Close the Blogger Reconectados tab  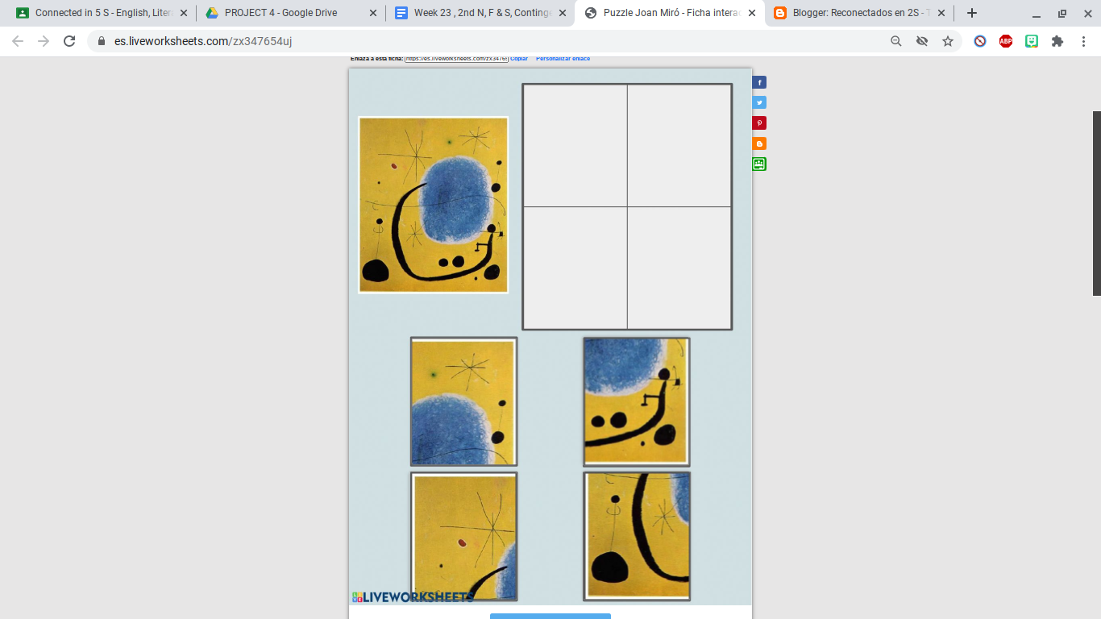(x=941, y=13)
